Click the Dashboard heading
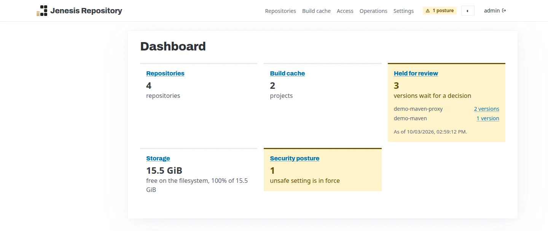 coord(173,46)
